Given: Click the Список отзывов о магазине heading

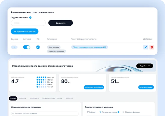Looking at the screenshot, I should coord(99,107).
